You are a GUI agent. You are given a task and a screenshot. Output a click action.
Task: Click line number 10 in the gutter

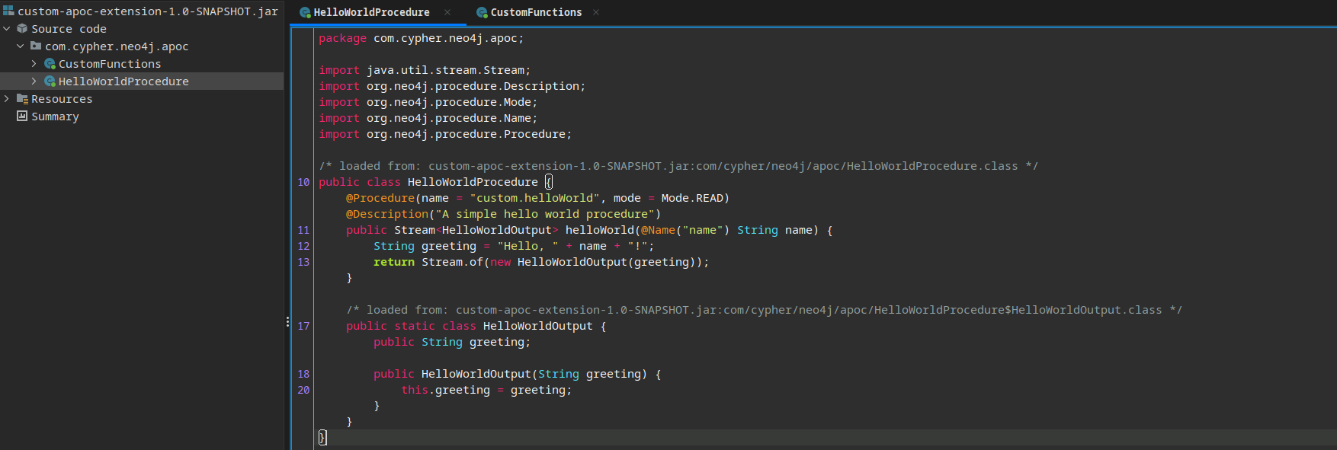tap(303, 182)
